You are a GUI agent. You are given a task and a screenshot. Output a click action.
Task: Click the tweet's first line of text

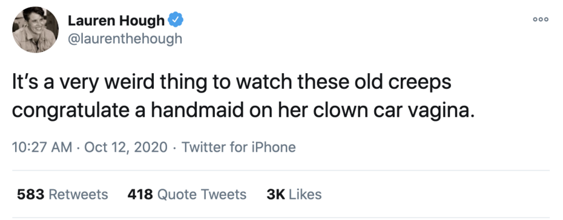(x=232, y=82)
